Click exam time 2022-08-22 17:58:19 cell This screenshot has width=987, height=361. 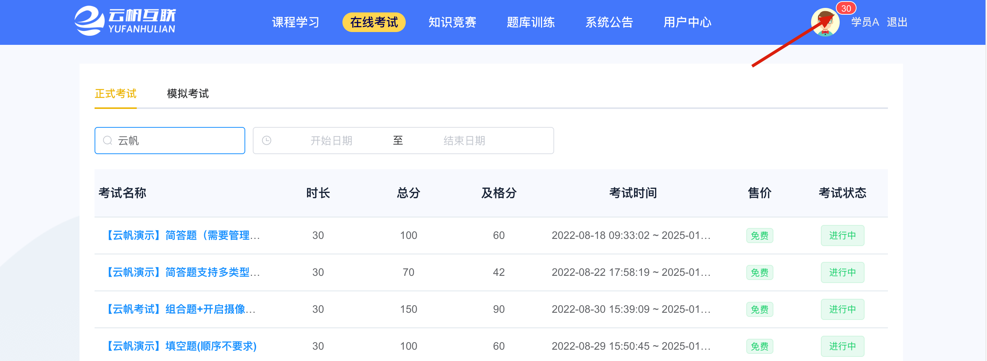(x=631, y=272)
